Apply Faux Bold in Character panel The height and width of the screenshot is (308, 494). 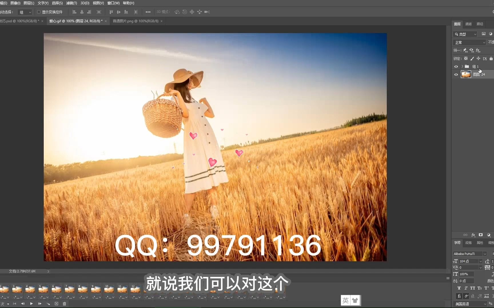coord(459,288)
